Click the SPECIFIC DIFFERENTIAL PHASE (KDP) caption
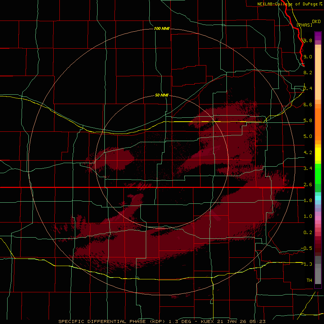Image resolution: width=324 pixels, height=324 pixels. coord(112,321)
